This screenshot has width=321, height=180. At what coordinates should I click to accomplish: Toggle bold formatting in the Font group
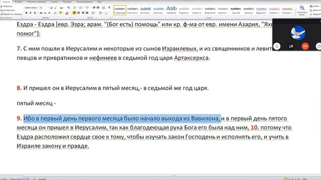coord(27,13)
